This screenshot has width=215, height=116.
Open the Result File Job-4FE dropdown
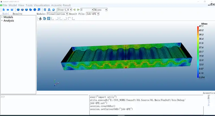click(x=93, y=14)
